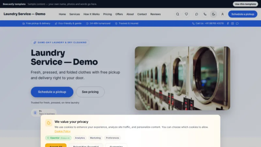Click Laundry Service — Demo logo
This screenshot has width=261, height=147.
pos(24,14)
